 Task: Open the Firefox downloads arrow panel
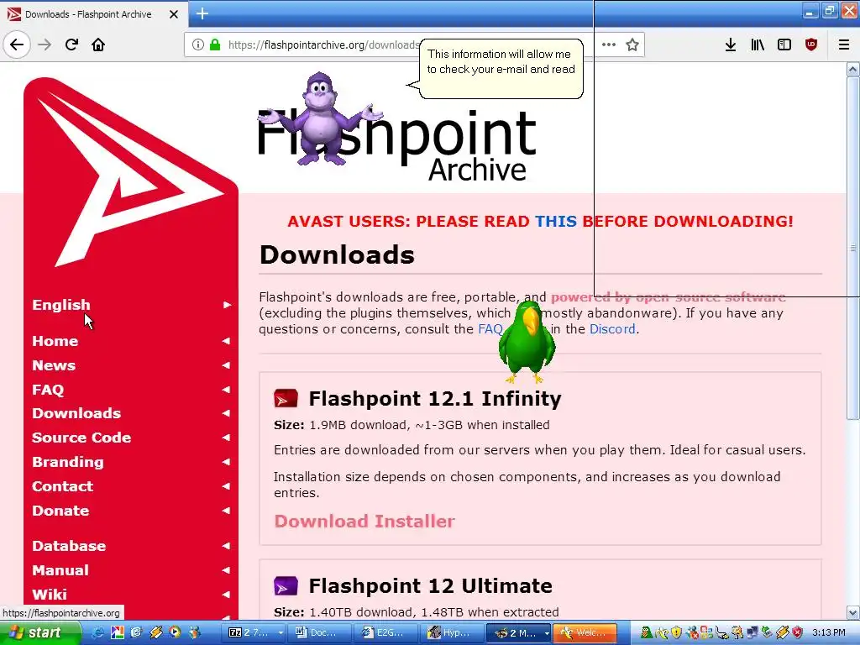point(730,45)
